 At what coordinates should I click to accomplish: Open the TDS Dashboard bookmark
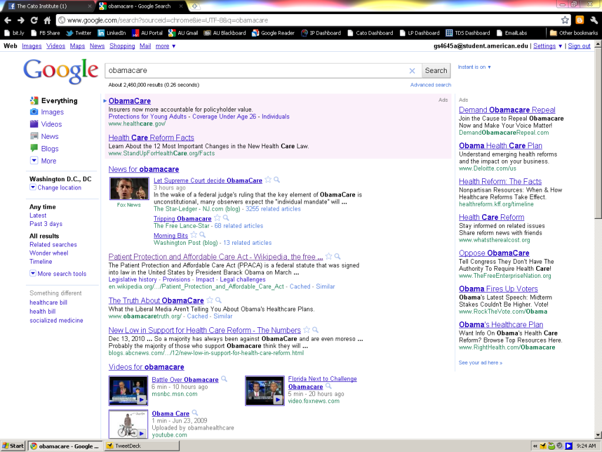[467, 33]
